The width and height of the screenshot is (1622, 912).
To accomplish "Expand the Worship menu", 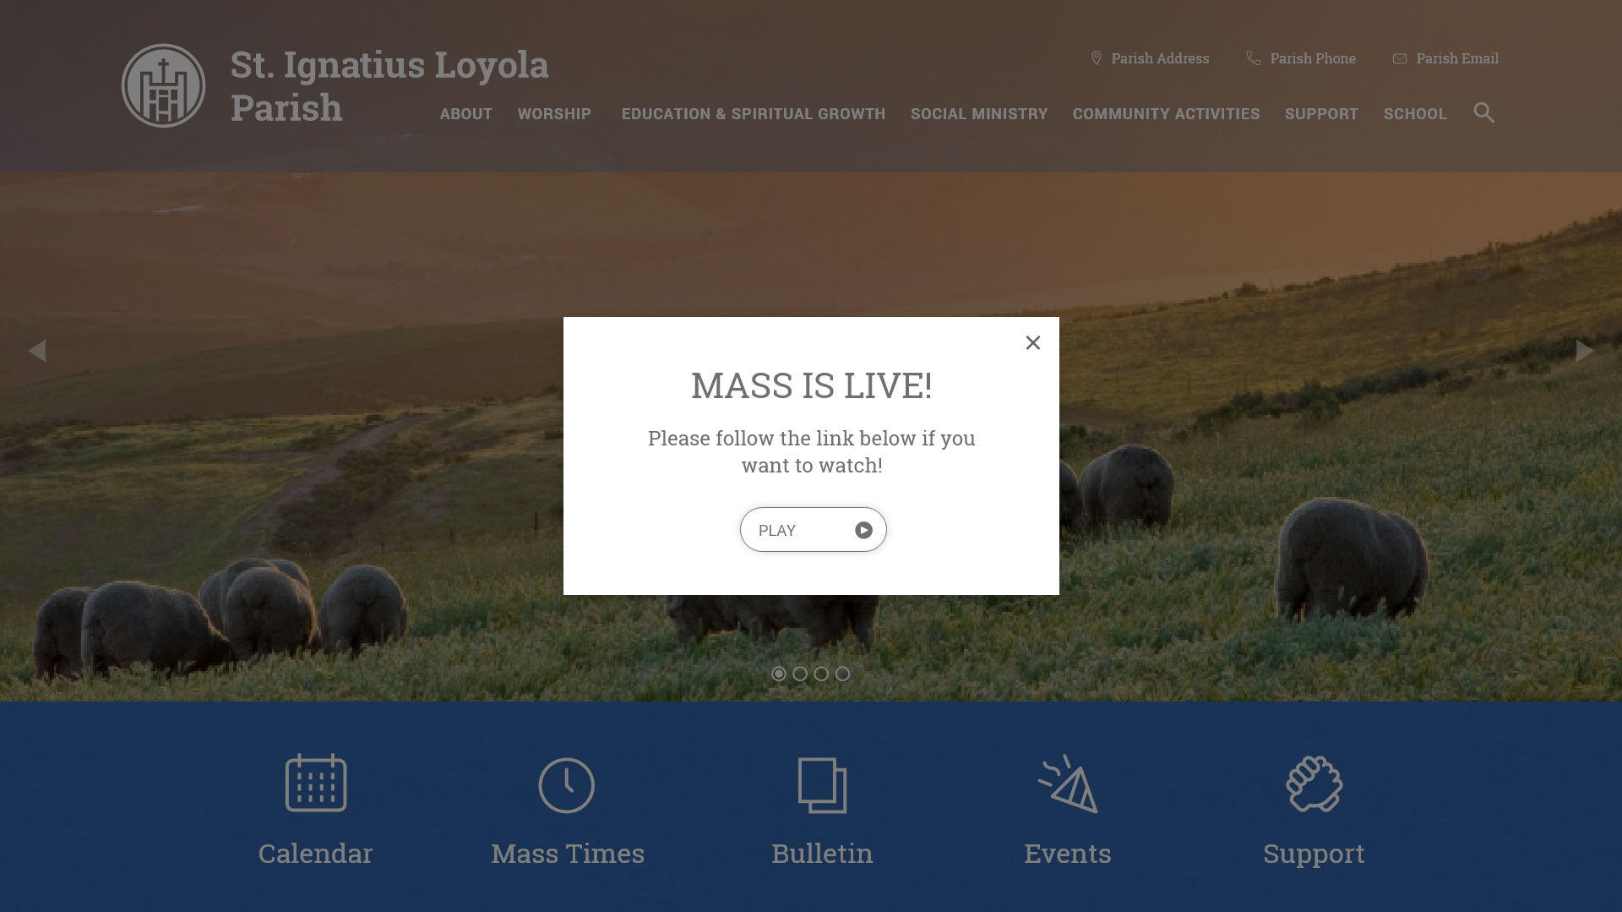I will coord(554,114).
